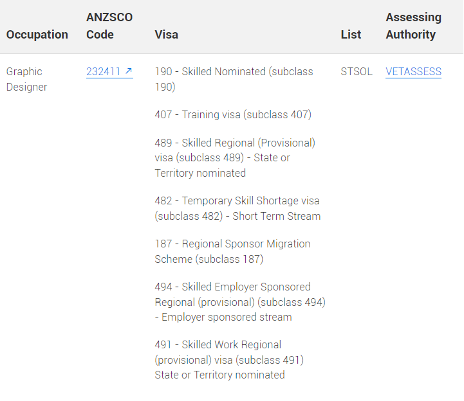Image resolution: width=464 pixels, height=401 pixels.
Task: Select the Assessing Authority column header
Action: click(413, 26)
